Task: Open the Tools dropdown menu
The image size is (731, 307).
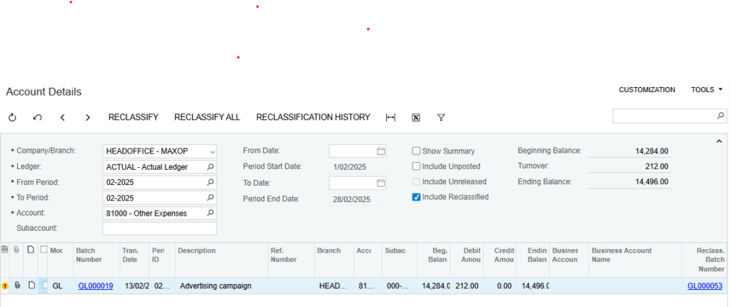Action: [x=707, y=90]
